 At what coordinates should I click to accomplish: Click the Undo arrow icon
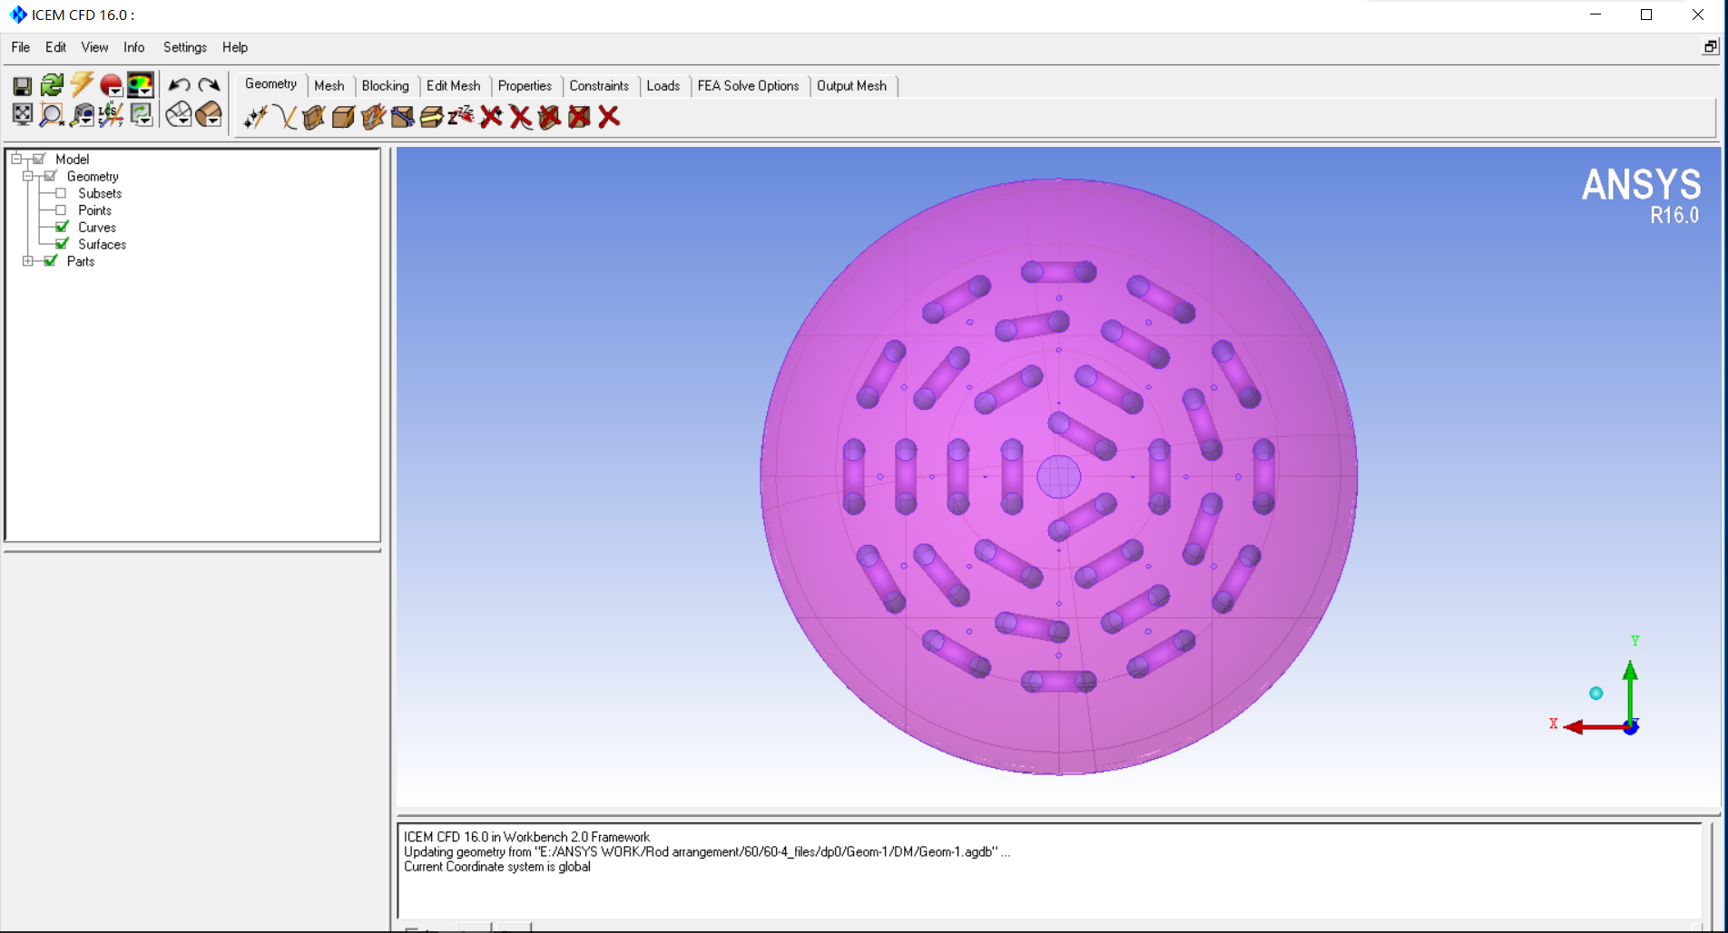pyautogui.click(x=179, y=85)
